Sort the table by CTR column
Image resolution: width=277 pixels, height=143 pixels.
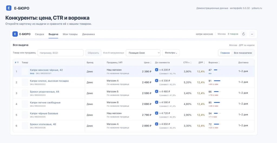click(187, 63)
